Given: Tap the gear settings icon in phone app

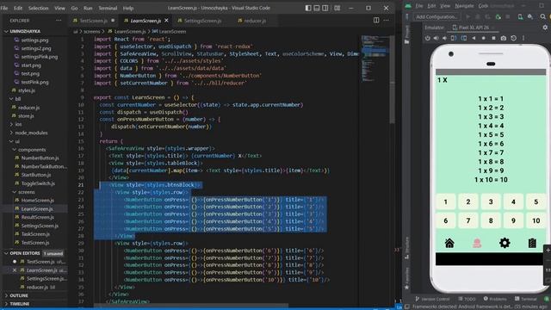Looking at the screenshot, I should click(x=505, y=243).
